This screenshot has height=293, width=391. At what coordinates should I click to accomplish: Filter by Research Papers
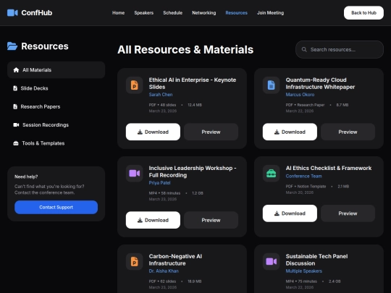coord(56,106)
